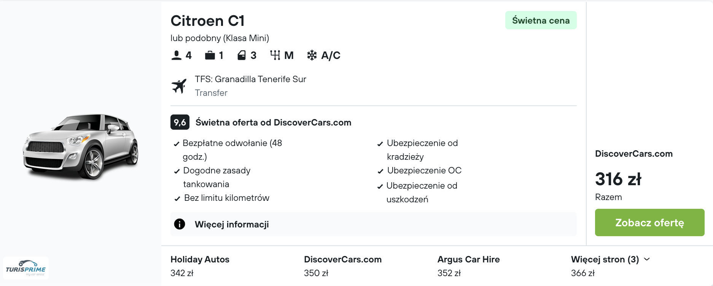The width and height of the screenshot is (713, 286).
Task: Click the 316 zł total price
Action: [x=618, y=179]
